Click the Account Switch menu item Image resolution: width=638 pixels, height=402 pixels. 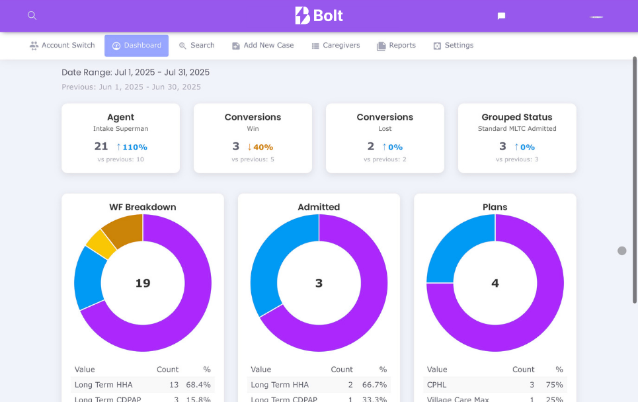pyautogui.click(x=62, y=45)
